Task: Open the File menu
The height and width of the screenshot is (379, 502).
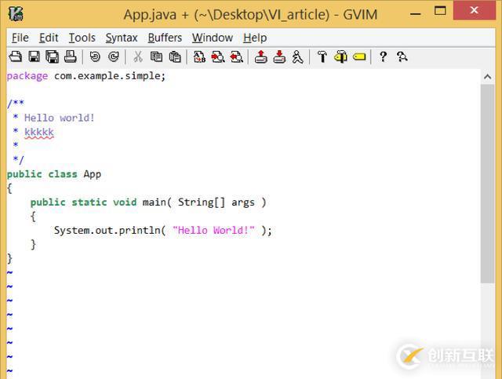Action: [20, 38]
